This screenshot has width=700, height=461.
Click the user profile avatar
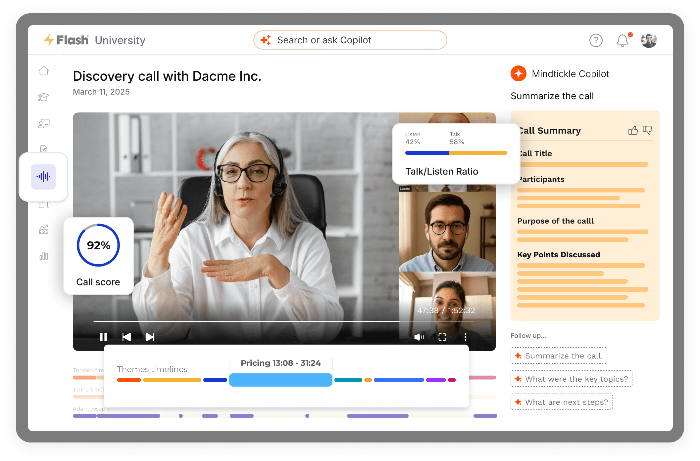click(x=649, y=40)
